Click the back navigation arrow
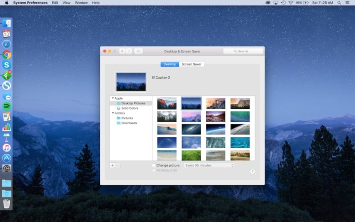Screen dimensions: 355x222 tap(122, 51)
